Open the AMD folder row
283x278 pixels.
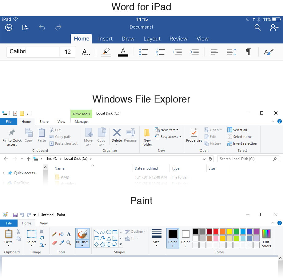tap(121, 177)
